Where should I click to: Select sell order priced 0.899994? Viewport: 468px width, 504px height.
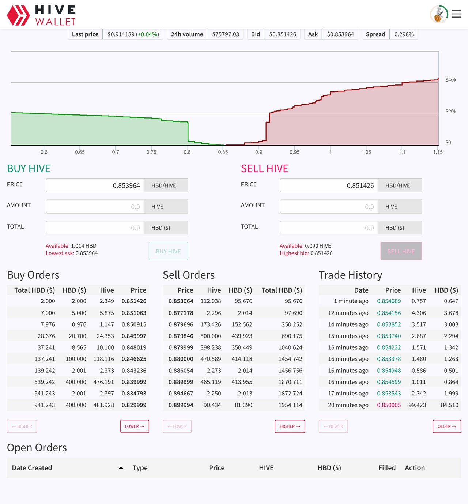tap(234, 405)
